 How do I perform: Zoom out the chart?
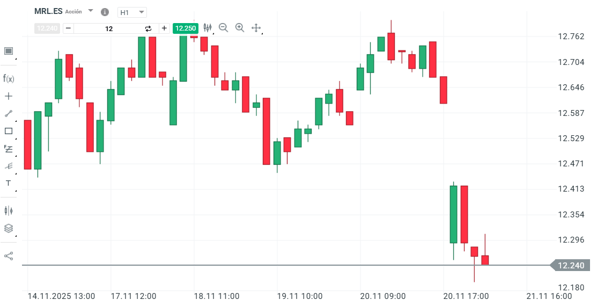(224, 28)
